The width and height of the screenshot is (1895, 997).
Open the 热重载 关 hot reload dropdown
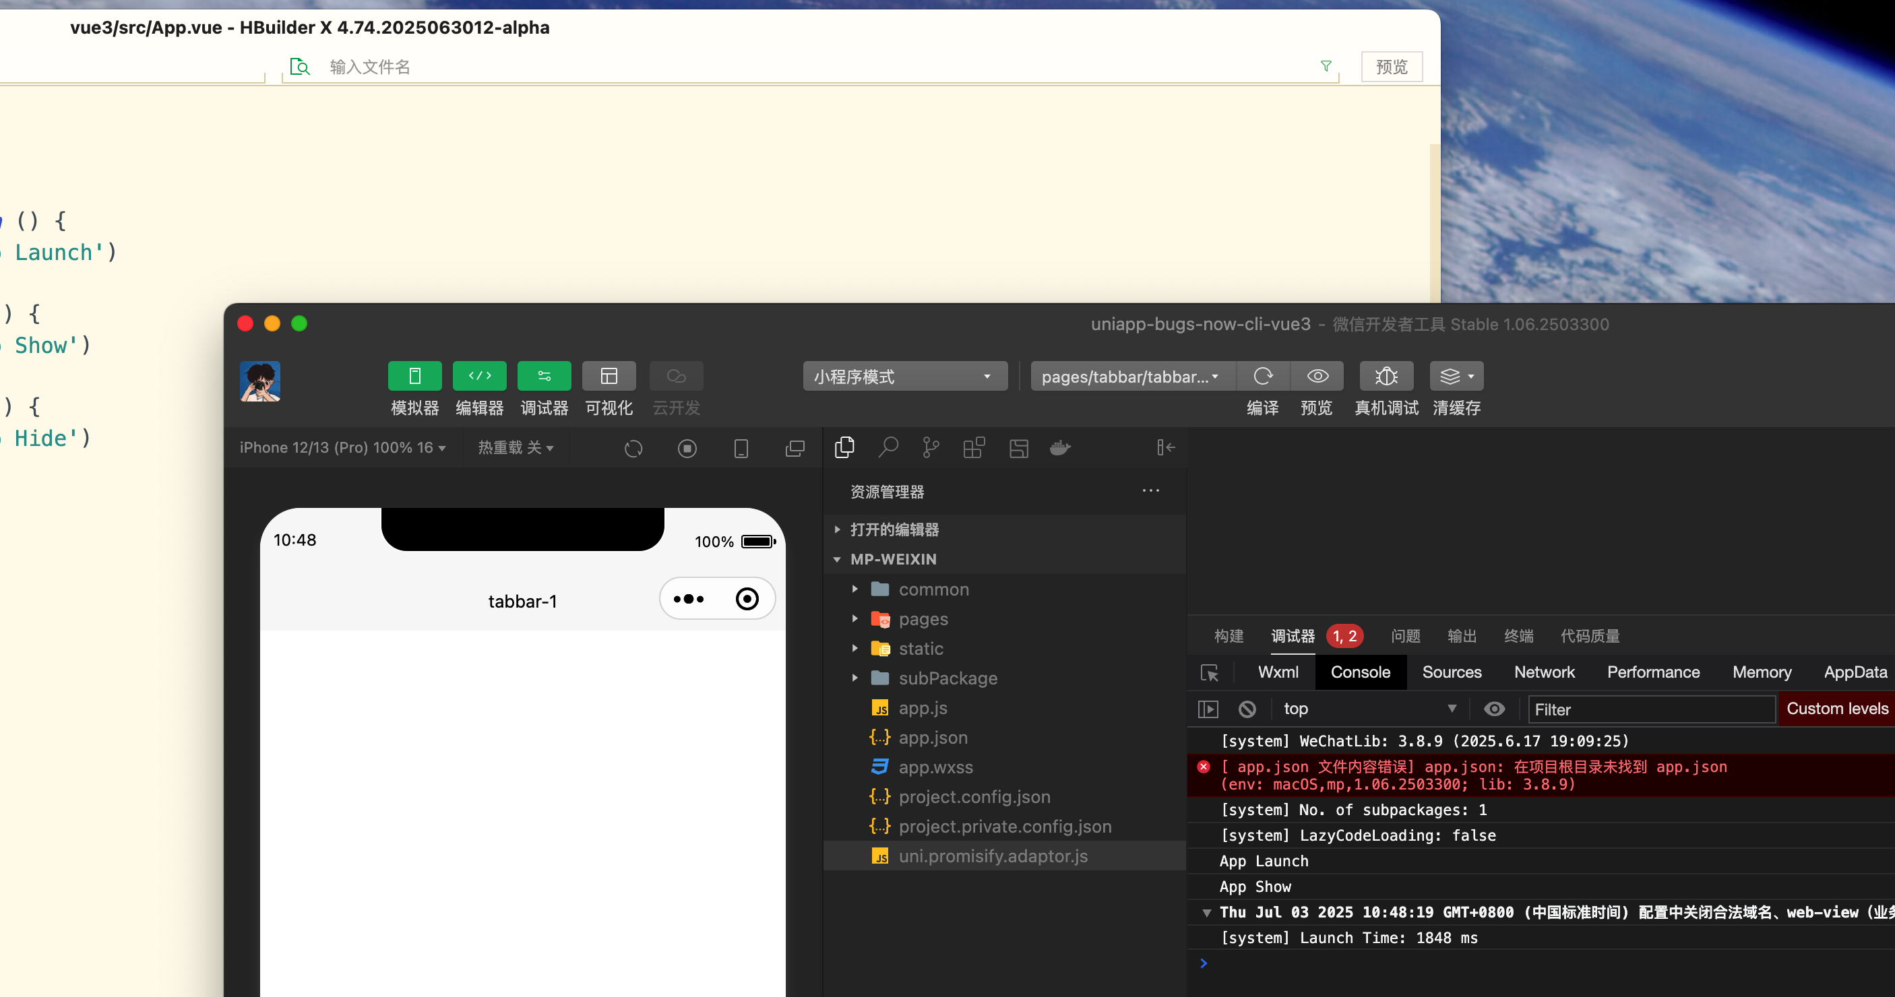(x=515, y=448)
